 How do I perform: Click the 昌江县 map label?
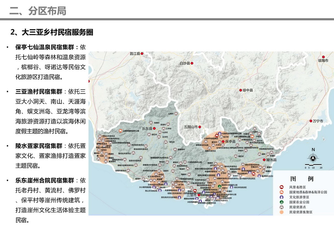click(135, 54)
